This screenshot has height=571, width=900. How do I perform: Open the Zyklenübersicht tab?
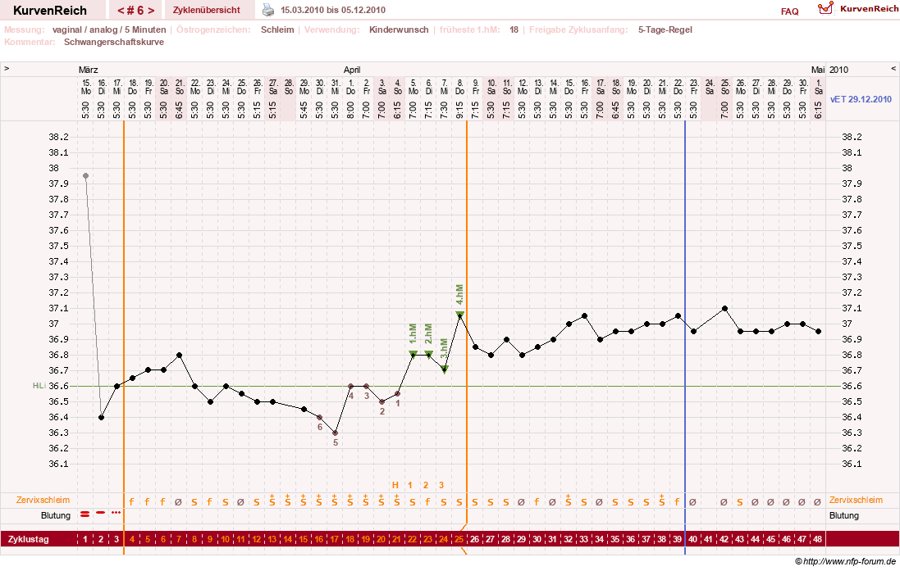(207, 11)
